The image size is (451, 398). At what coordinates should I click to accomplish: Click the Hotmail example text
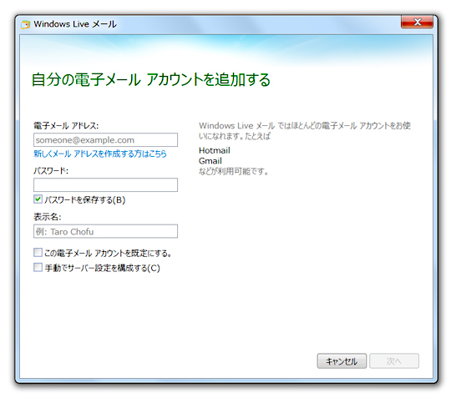point(215,150)
